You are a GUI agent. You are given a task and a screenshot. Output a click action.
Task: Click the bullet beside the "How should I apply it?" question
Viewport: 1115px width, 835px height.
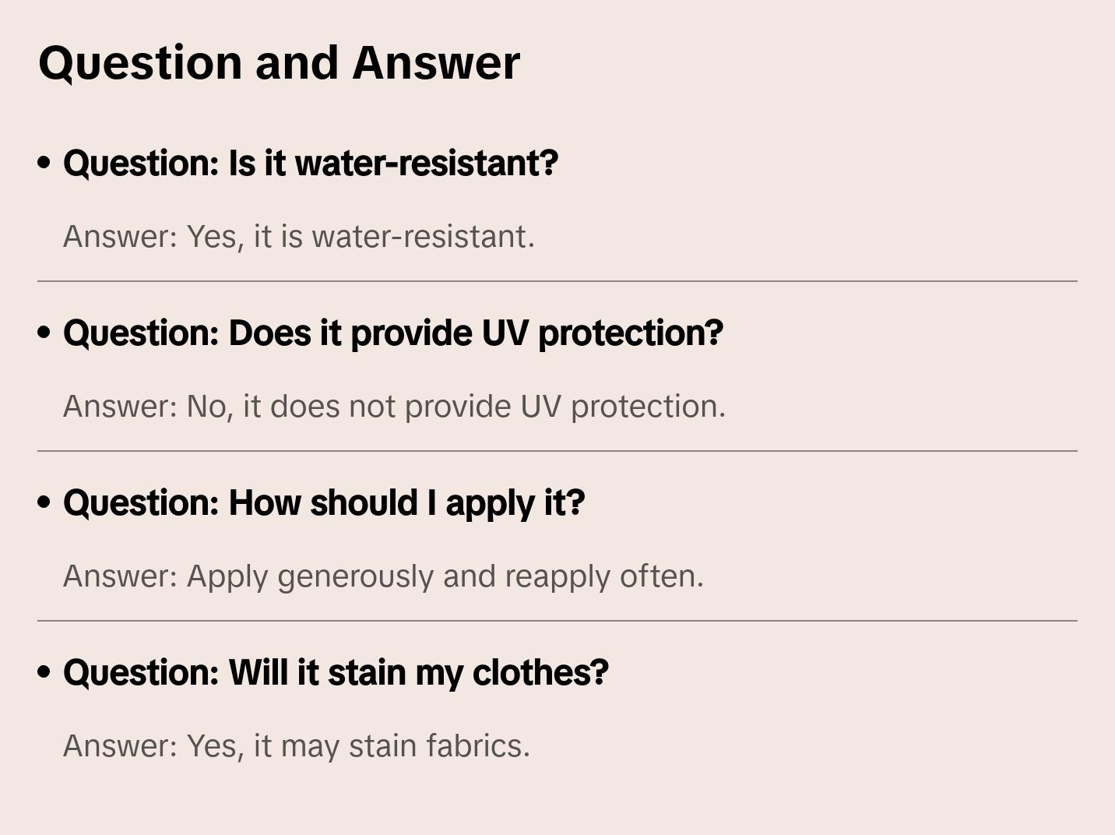point(44,502)
